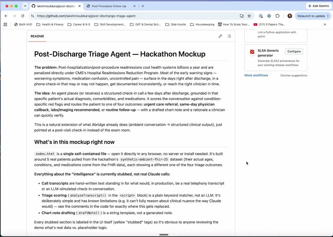333x237 pixels.
Task: Open the How To Scale Your... bookmark
Action: 234,24
